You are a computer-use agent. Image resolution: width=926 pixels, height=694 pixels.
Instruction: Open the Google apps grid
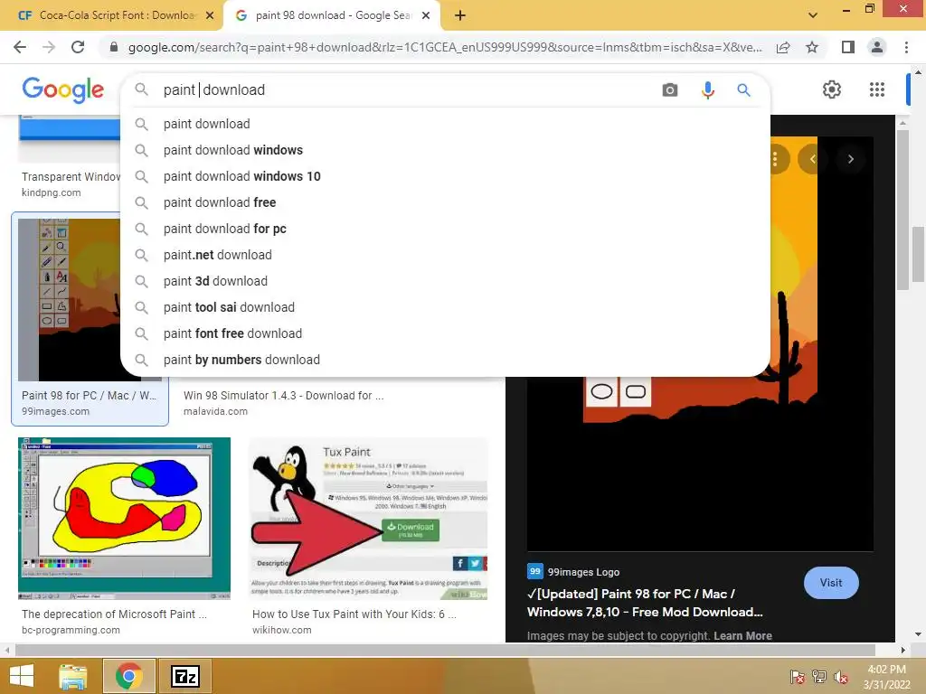877,89
